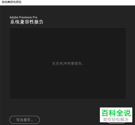The width and height of the screenshot is (135, 125).
Task: Click the 导出报告... button
Action: click(25, 120)
